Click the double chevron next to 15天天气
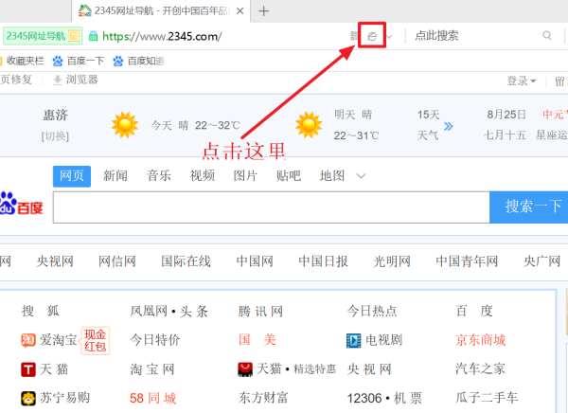 [x=449, y=126]
